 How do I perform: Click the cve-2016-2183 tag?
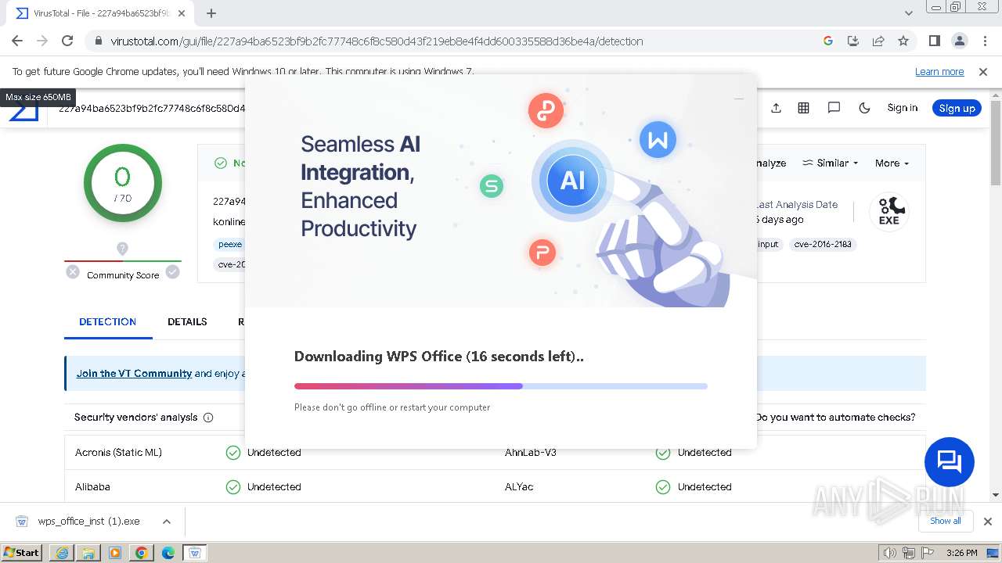click(822, 244)
